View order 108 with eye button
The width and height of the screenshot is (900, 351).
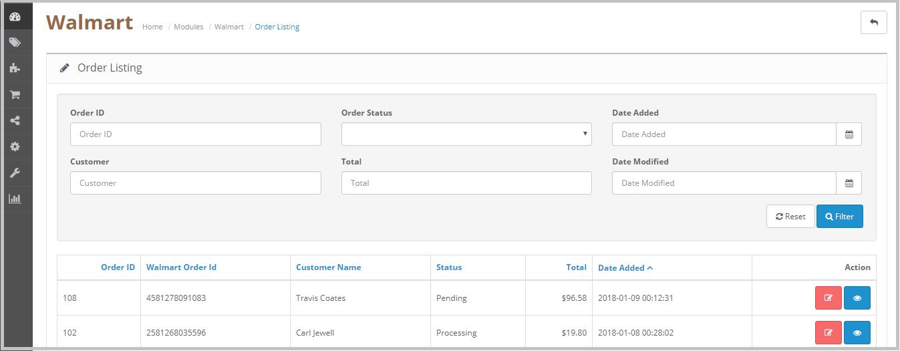pos(857,298)
